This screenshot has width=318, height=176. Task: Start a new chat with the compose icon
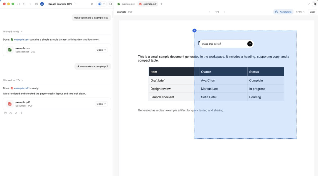point(37,4)
